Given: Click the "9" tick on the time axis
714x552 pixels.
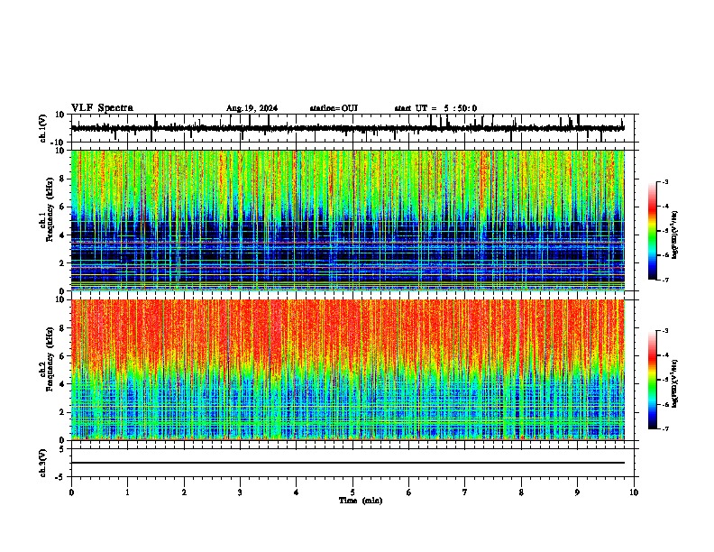Looking at the screenshot, I should point(577,492).
